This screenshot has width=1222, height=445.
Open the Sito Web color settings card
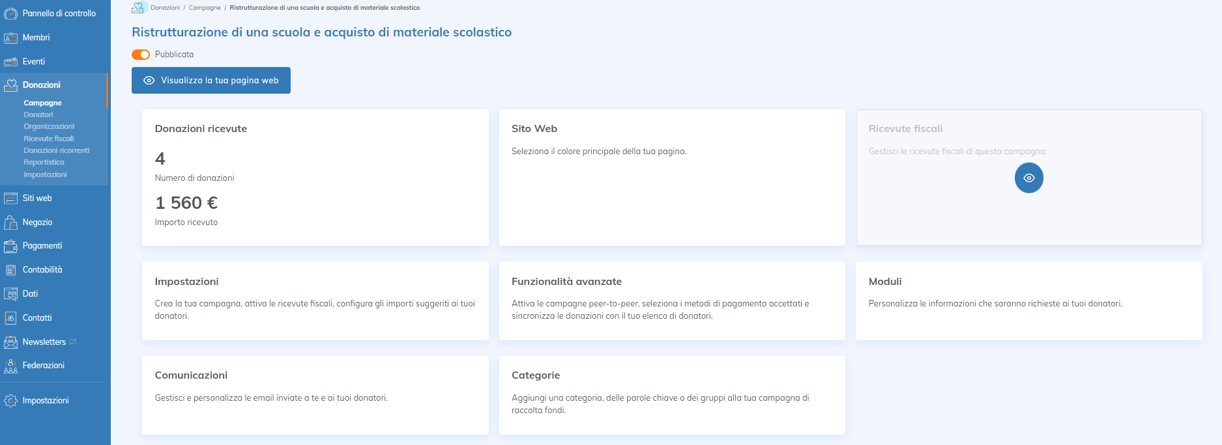672,177
